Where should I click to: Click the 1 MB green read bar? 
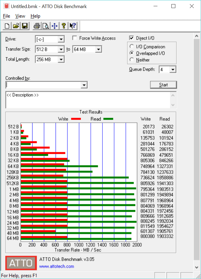78,188
